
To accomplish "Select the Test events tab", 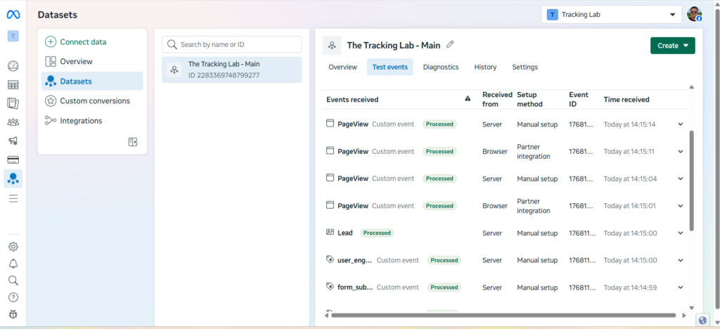I will point(390,67).
